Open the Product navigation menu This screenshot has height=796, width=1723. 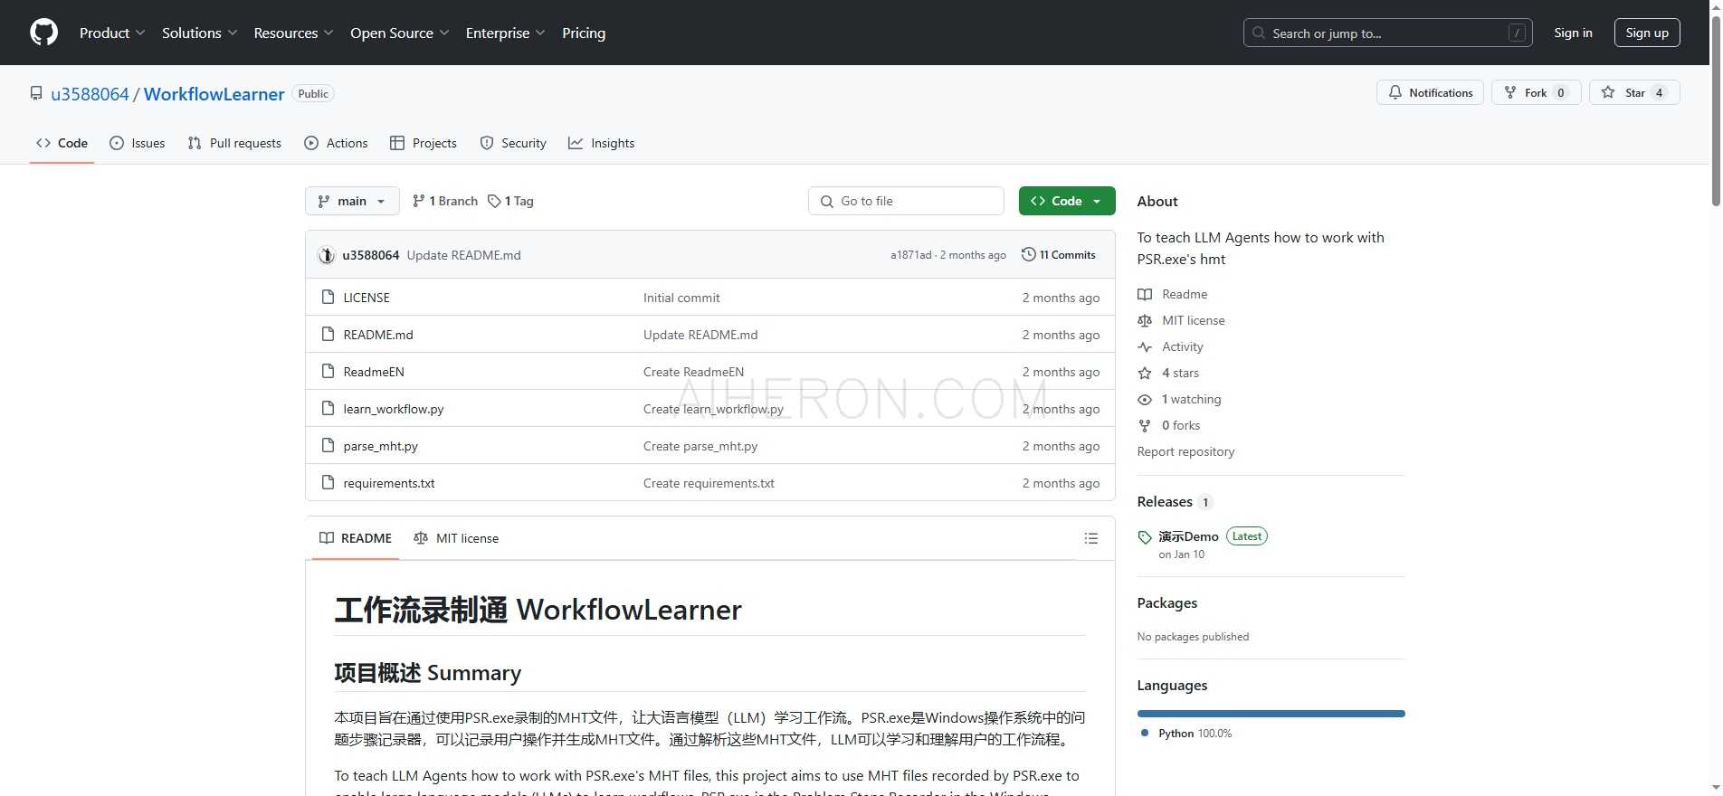click(112, 33)
